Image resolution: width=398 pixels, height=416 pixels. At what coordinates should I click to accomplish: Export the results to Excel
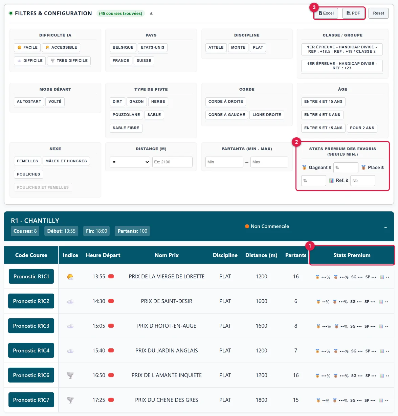point(326,14)
